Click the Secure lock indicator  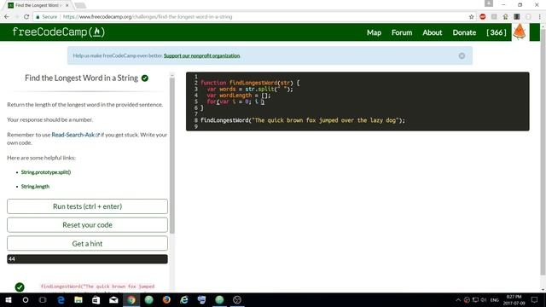tap(46, 17)
